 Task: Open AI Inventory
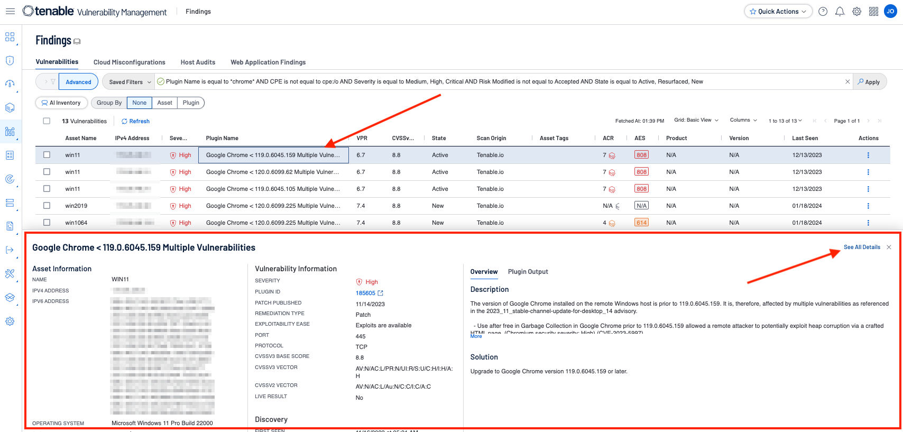pyautogui.click(x=61, y=103)
